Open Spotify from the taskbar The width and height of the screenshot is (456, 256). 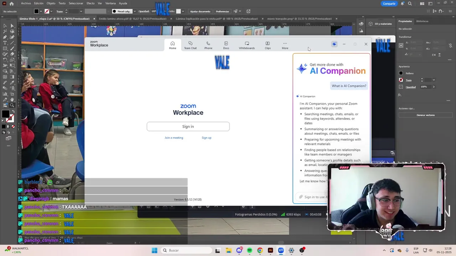coord(249,250)
